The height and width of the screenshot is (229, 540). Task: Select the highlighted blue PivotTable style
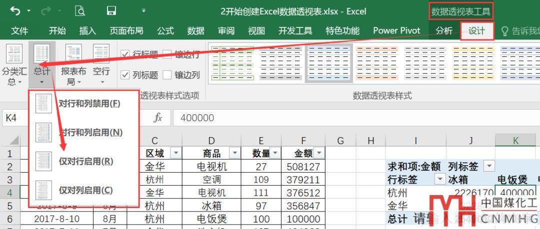(x=329, y=63)
